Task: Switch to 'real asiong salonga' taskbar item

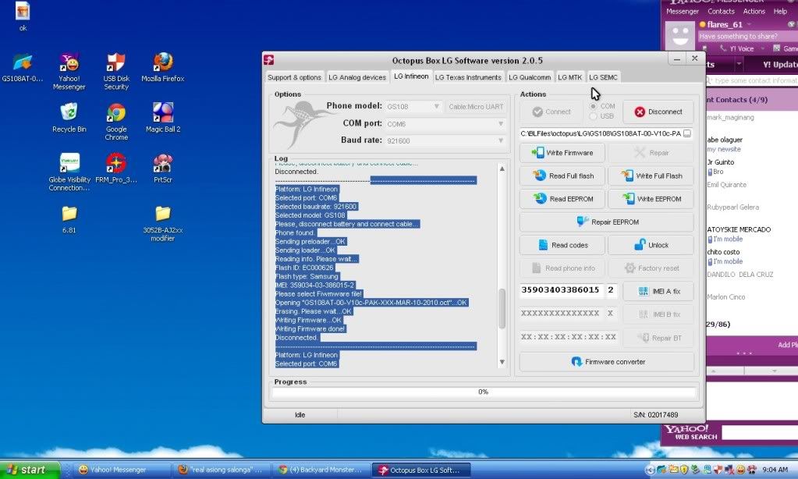Action: [x=222, y=470]
